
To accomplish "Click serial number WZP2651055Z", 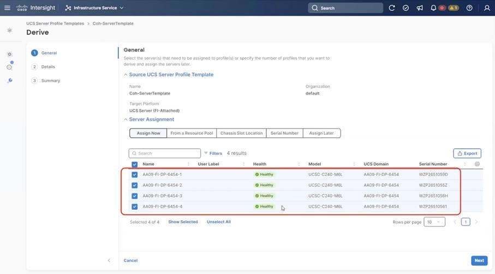I will pyautogui.click(x=433, y=185).
